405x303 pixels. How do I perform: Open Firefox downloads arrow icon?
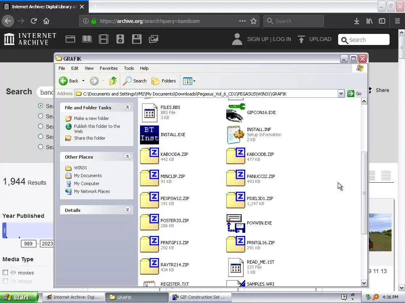pos(357,21)
